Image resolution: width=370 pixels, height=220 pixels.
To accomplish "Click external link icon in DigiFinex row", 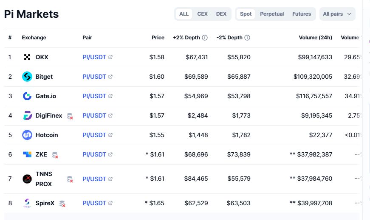I will pos(110,115).
